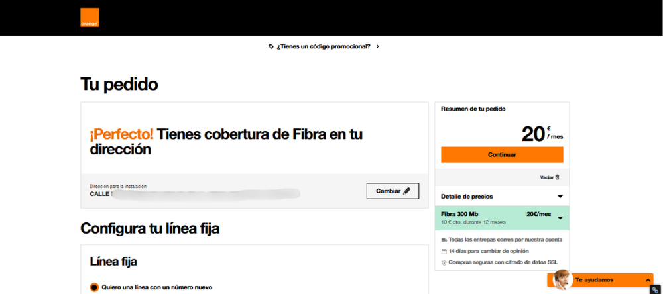This screenshot has width=663, height=294.
Task: Click the orange Continuar button
Action: click(502, 154)
